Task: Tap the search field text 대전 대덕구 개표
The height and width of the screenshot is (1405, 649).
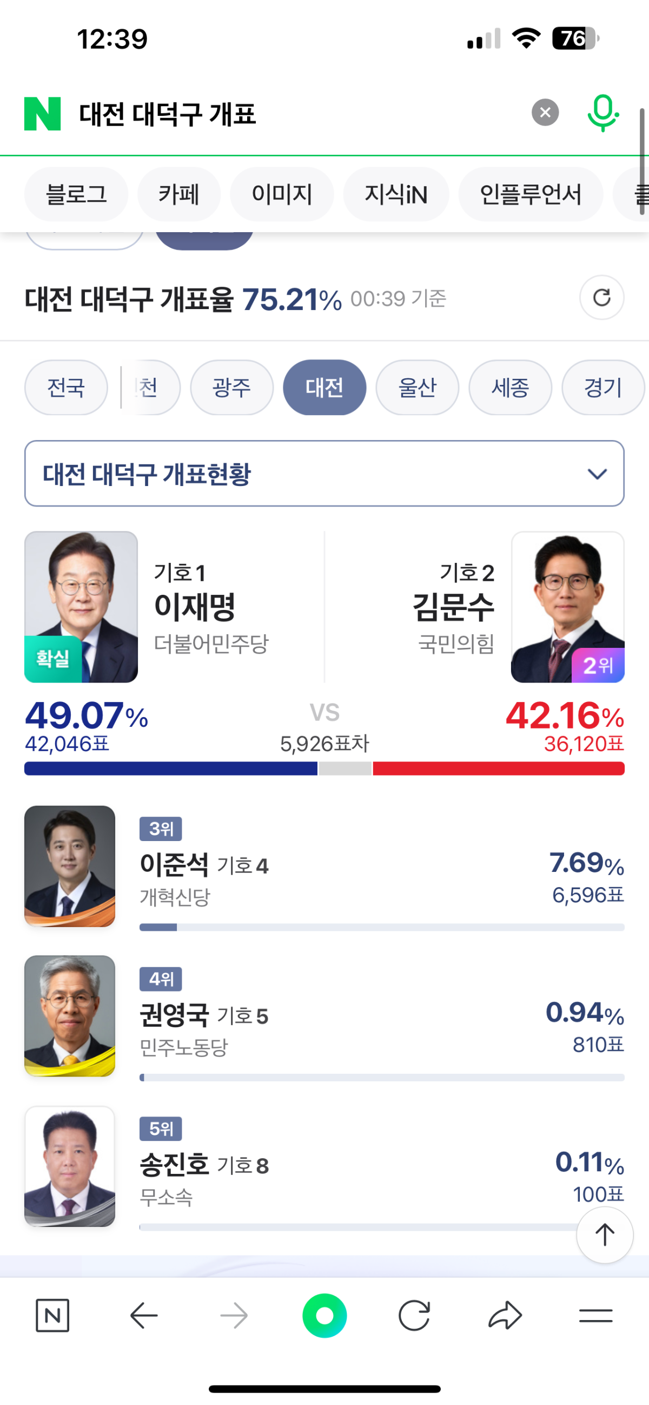Action: (x=168, y=114)
